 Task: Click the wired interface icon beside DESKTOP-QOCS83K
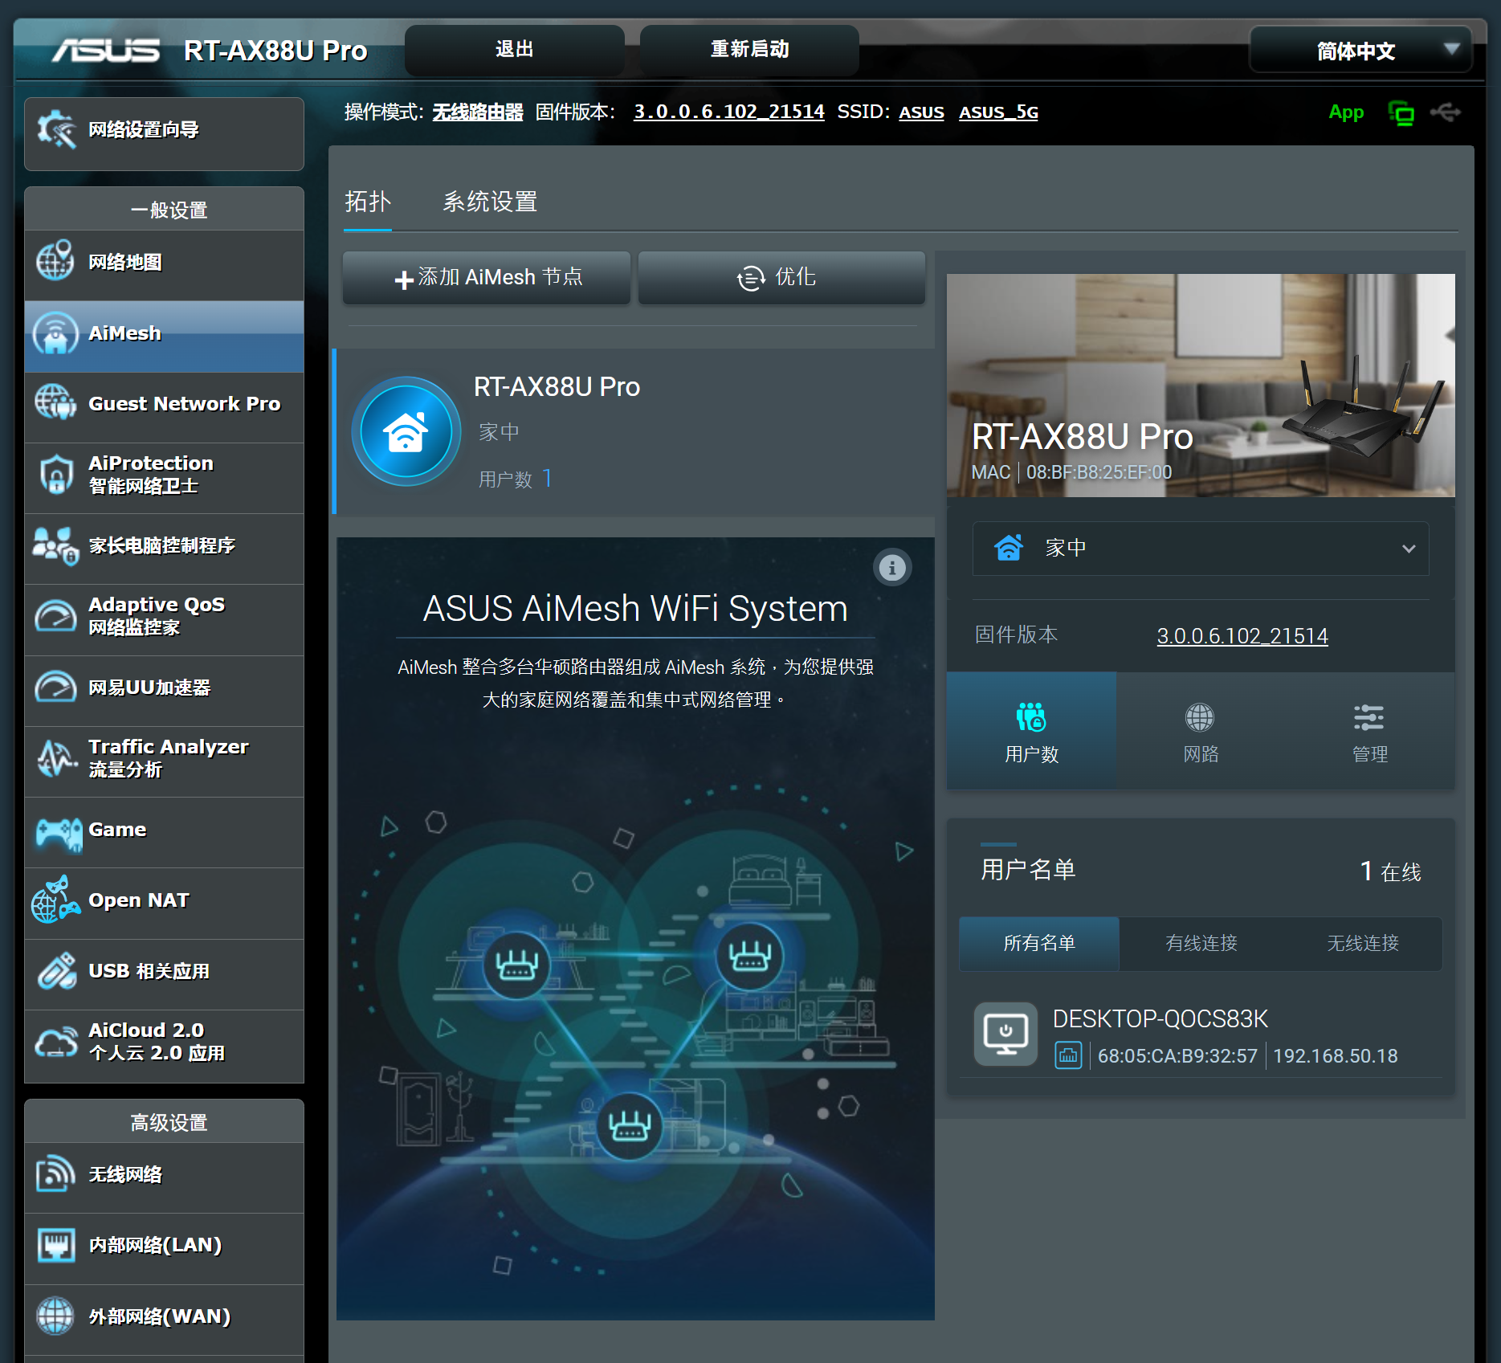point(1068,1055)
